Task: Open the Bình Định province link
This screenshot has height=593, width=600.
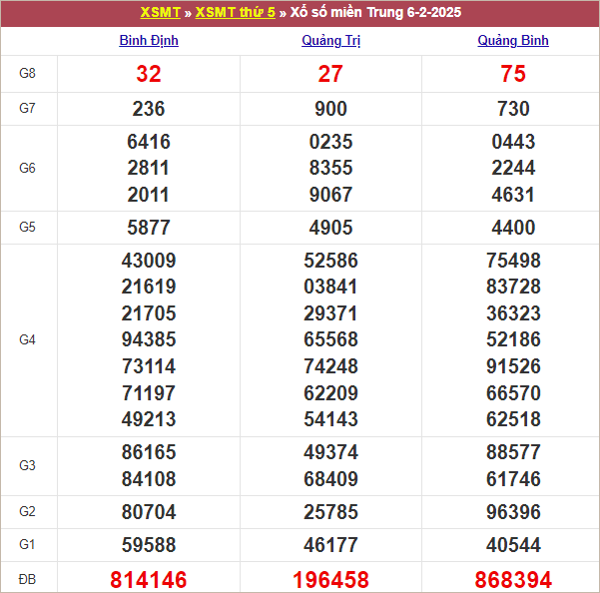Action: (149, 41)
